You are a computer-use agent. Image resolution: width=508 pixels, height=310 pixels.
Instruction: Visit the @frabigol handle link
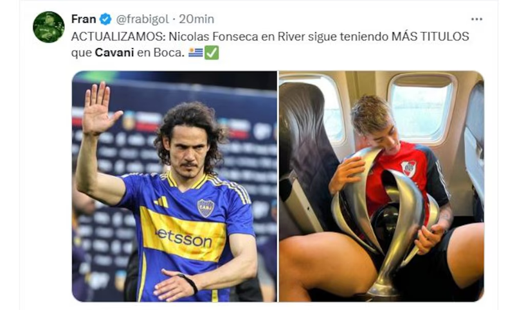pos(142,19)
